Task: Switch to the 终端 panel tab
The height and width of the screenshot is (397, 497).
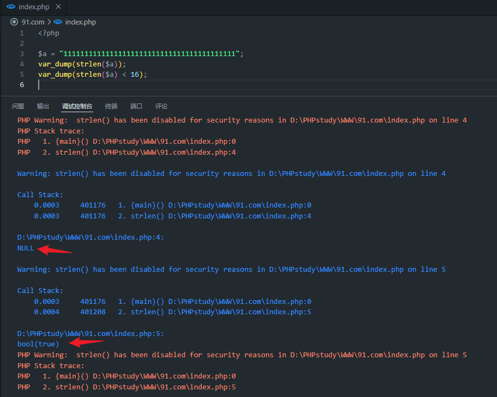Action: click(111, 106)
